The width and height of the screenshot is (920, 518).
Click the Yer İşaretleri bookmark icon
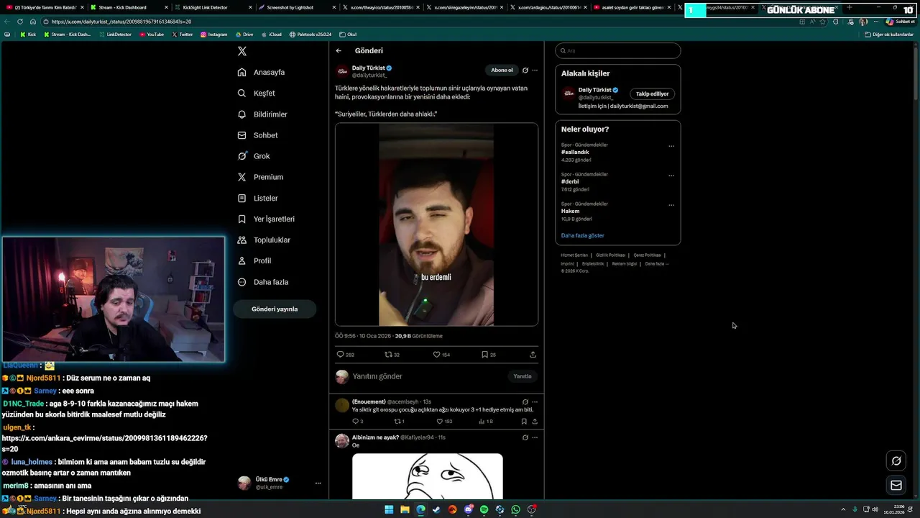point(241,219)
